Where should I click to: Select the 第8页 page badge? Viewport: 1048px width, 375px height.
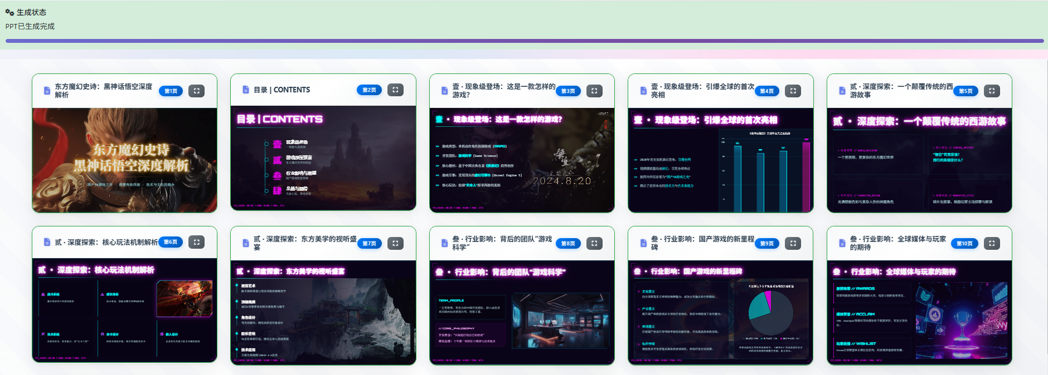pyautogui.click(x=568, y=243)
